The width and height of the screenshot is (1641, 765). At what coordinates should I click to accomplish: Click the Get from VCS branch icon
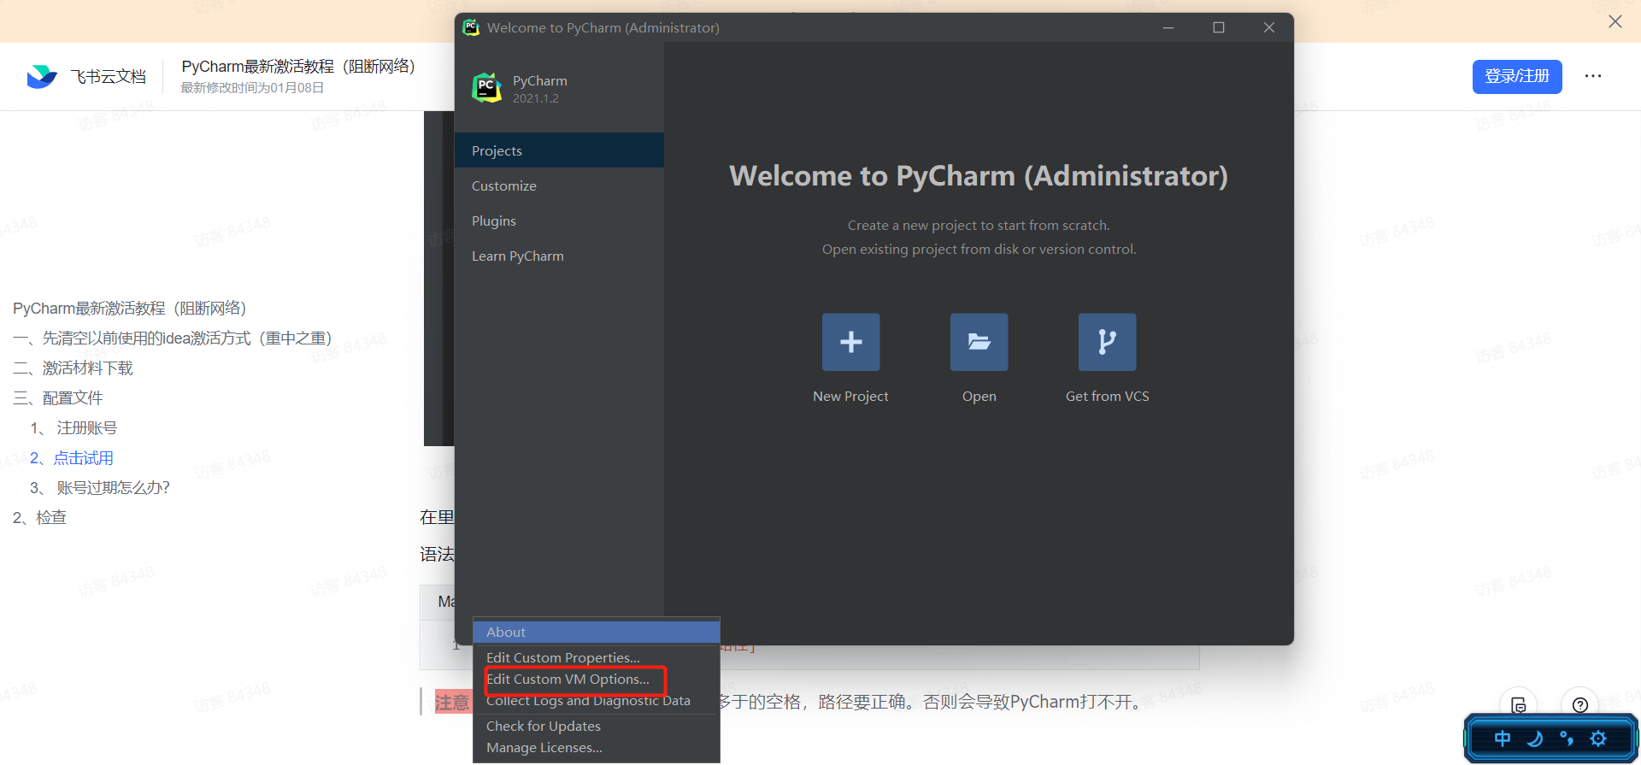pos(1107,342)
